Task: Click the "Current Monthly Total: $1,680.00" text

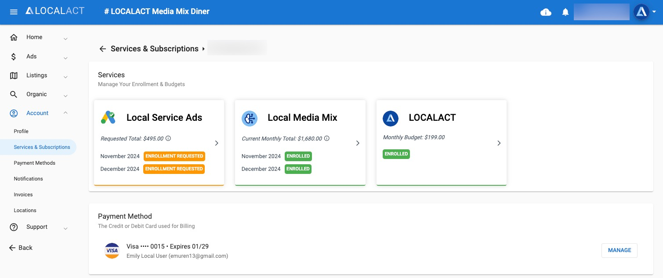Action: 282,139
